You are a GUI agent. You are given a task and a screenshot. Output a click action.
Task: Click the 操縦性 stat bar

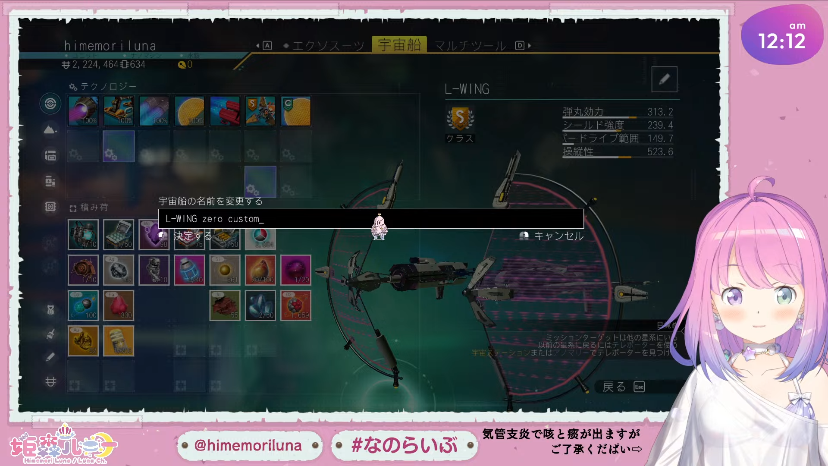pos(618,152)
